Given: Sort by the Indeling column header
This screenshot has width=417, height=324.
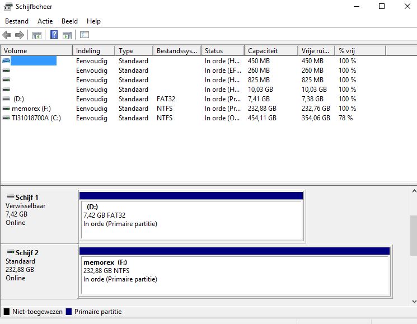Looking at the screenshot, I should click(93, 50).
